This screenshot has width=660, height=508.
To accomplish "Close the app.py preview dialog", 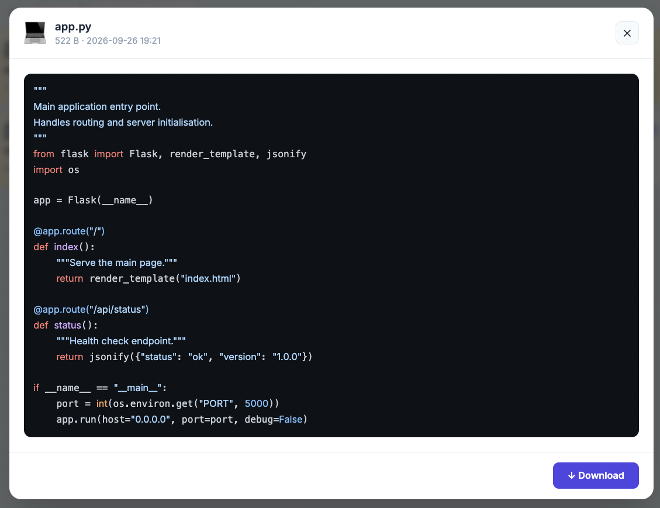I will pos(627,33).
